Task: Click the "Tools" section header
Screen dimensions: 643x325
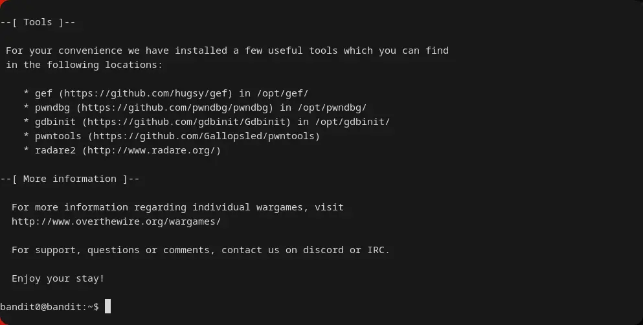Action: (x=38, y=22)
